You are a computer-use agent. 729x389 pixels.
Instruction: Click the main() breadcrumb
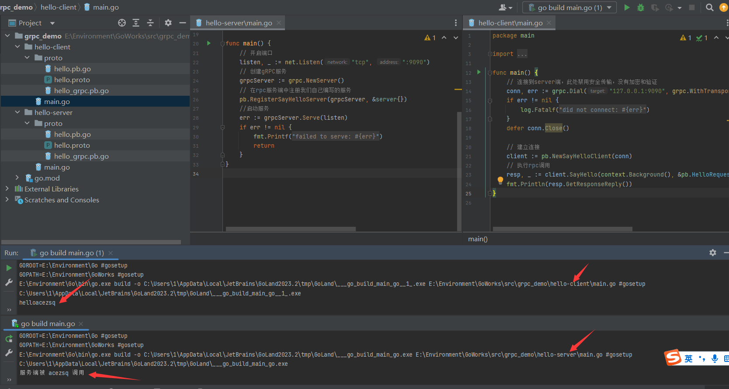(x=478, y=239)
